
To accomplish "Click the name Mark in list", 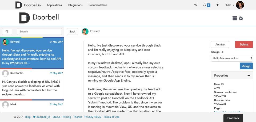I will coord(13,104).
